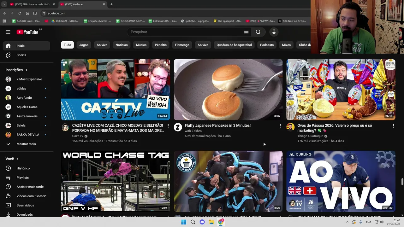This screenshot has height=227, width=404.
Task: Open Guinness World Records video thumbnail
Action: click(228, 181)
